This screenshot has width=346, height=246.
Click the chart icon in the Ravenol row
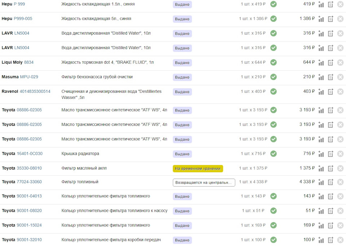(x=321, y=92)
